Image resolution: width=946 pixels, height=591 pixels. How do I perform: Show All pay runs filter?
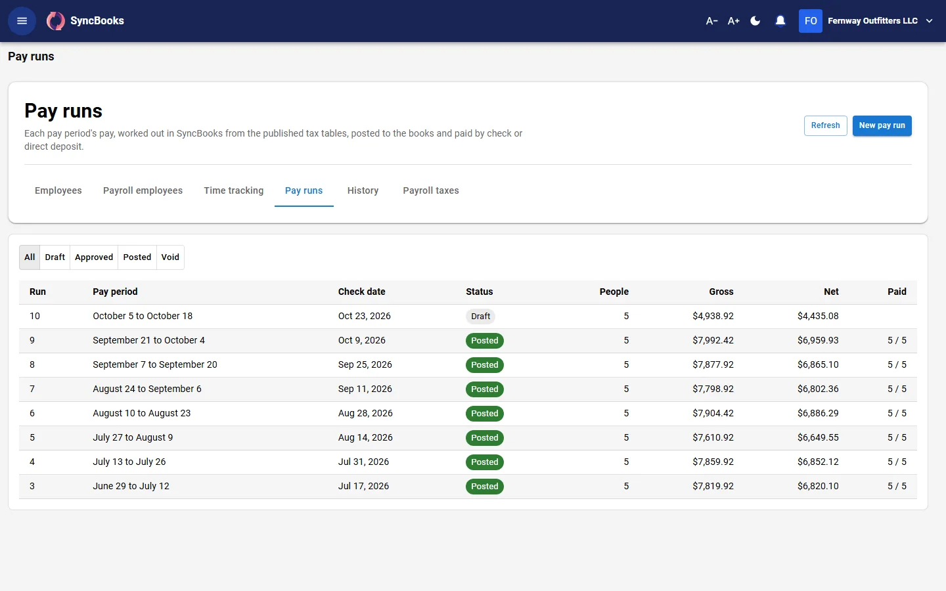point(30,257)
